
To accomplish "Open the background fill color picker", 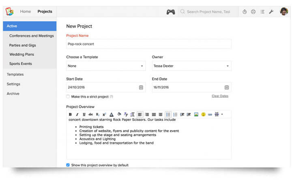I will pos(119,114).
